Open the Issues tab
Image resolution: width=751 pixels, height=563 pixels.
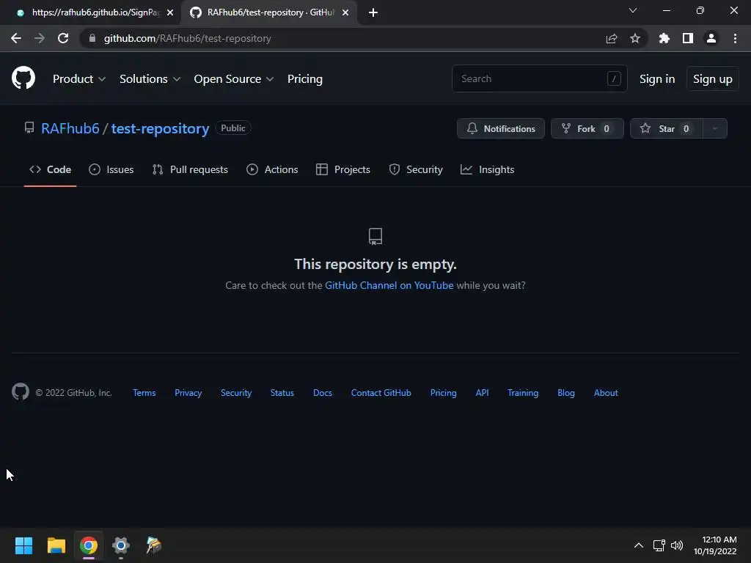tap(111, 169)
